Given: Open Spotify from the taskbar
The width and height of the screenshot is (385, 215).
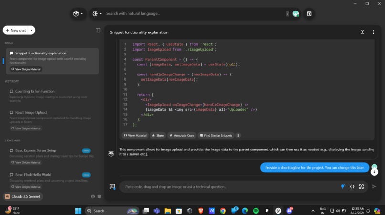Looking at the screenshot, I should (256, 211).
